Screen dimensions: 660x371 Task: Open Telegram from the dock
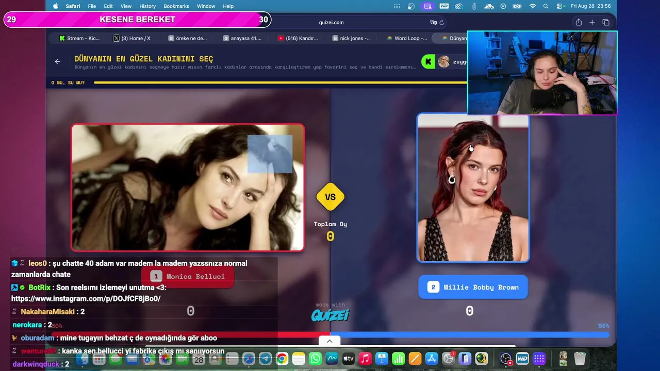(265, 359)
